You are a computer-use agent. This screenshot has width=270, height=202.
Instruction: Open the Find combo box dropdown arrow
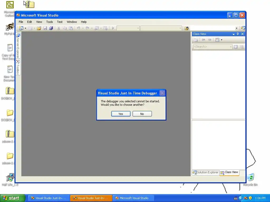pyautogui.click(x=237, y=28)
